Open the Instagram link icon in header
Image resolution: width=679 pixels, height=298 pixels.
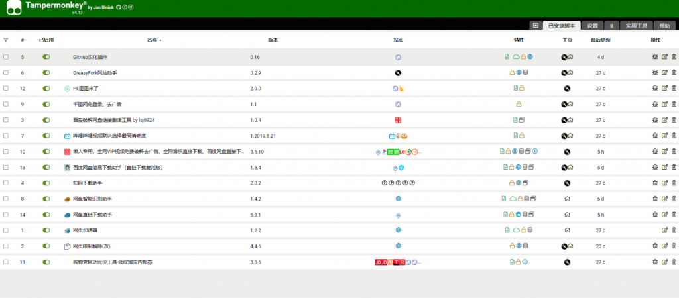pyautogui.click(x=131, y=7)
